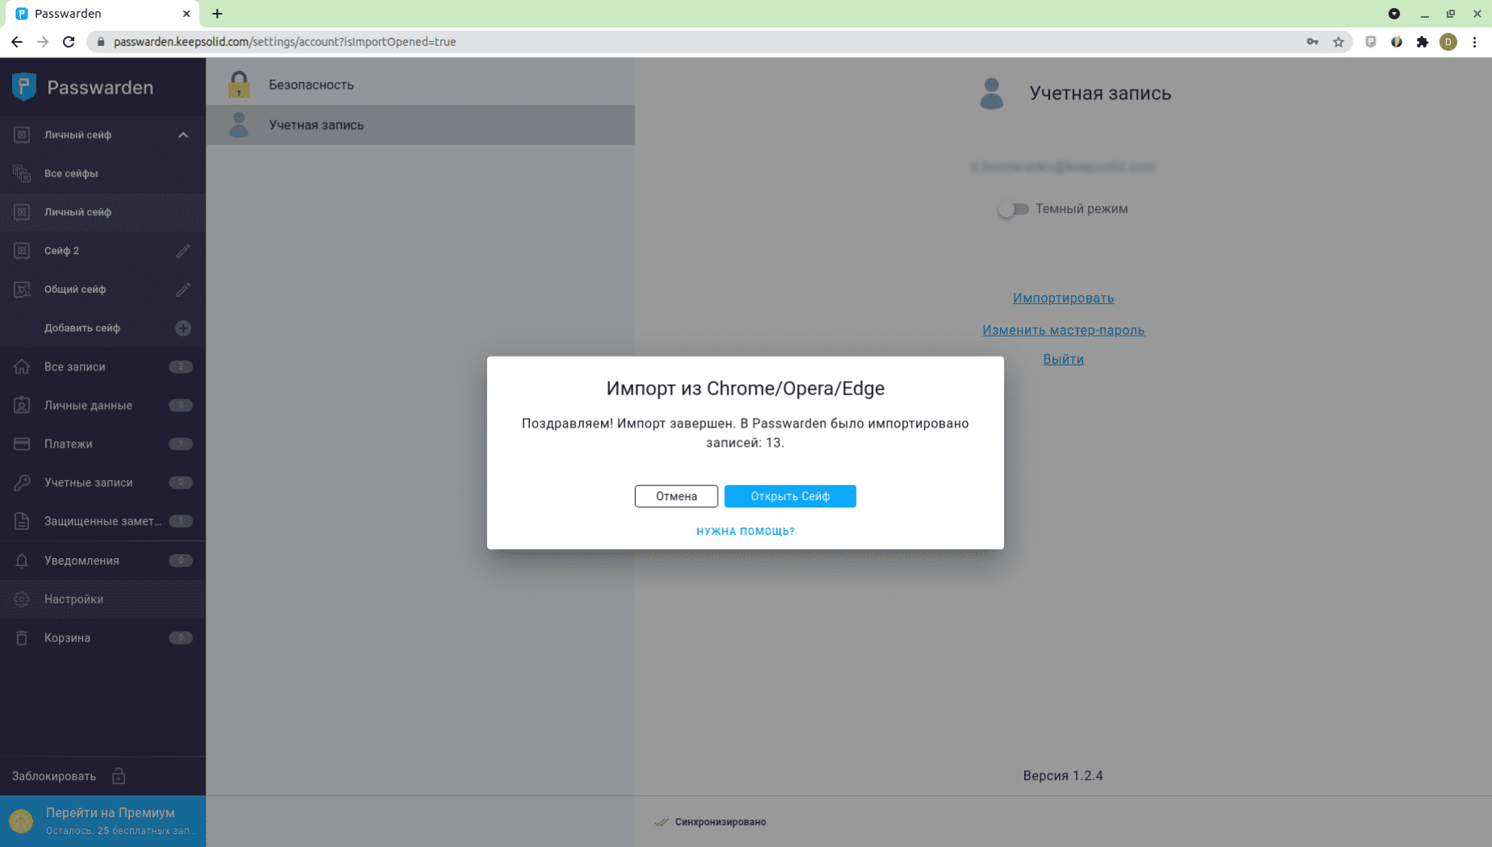This screenshot has height=847, width=1492.
Task: Open the Уведомления notifications section
Action: [x=81, y=561]
